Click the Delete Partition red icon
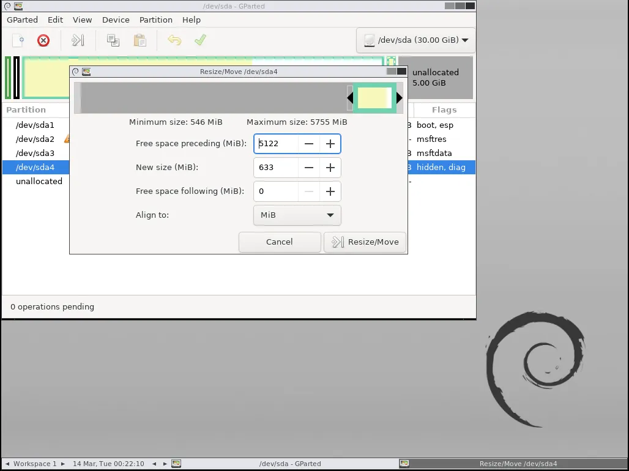This screenshot has height=471, width=629. pyautogui.click(x=43, y=40)
